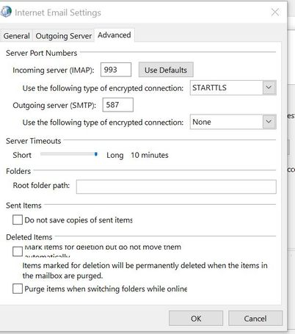Image resolution: width=295 pixels, height=334 pixels.
Task: Click the Incoming server (IMAP) port field
Action: 116,70
